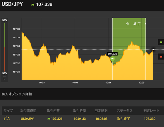164x127 pixels.
Task: Click the small arrow right of 終了
Action: [x=145, y=24]
